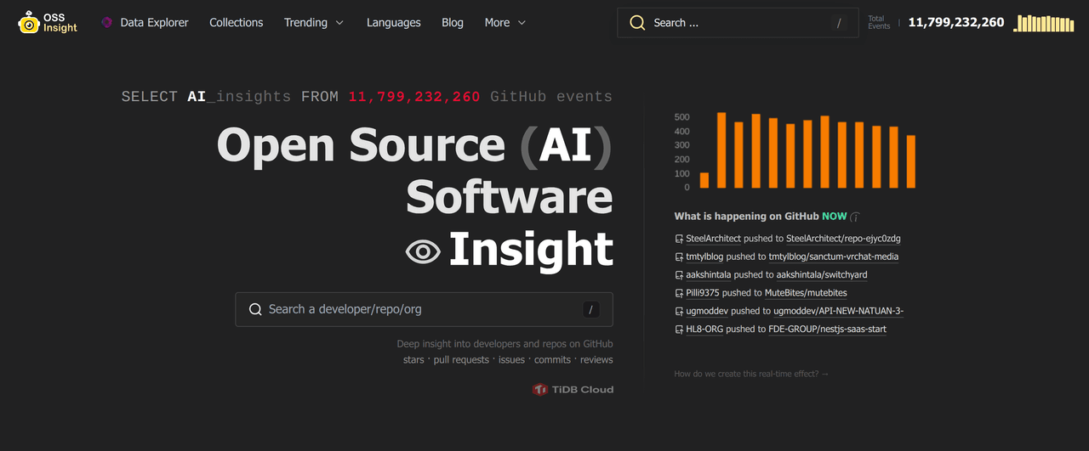
Task: Click push icon beside tmtylblog event
Action: coord(679,257)
